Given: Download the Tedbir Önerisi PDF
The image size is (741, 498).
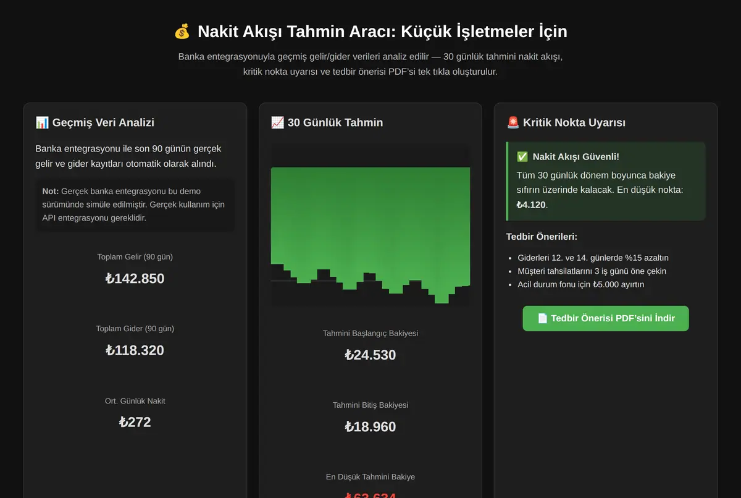Looking at the screenshot, I should 606,318.
